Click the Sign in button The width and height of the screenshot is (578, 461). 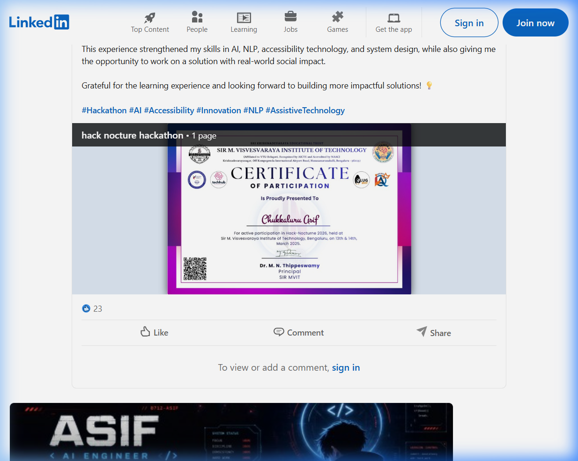[469, 22]
